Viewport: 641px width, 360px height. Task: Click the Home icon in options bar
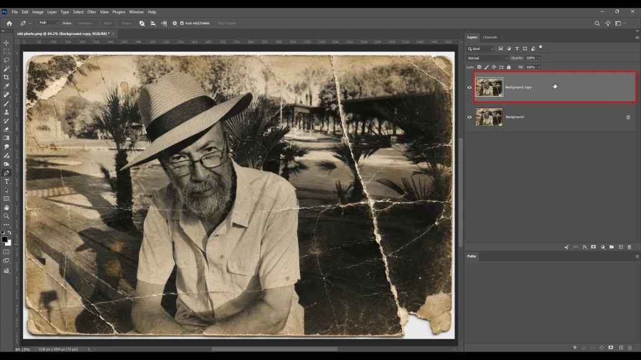click(x=9, y=23)
